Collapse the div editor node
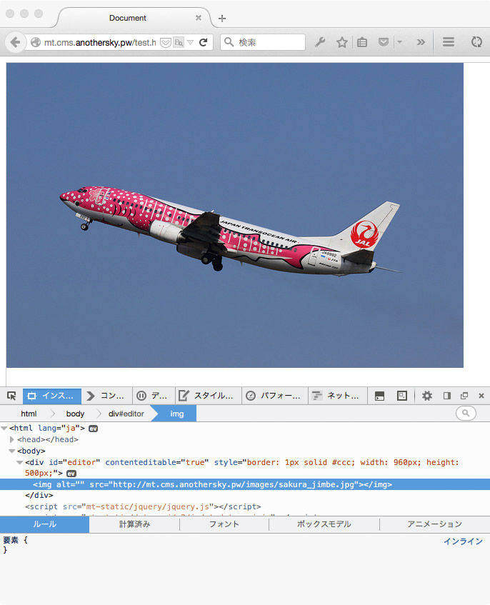This screenshot has width=490, height=605. click(x=20, y=462)
